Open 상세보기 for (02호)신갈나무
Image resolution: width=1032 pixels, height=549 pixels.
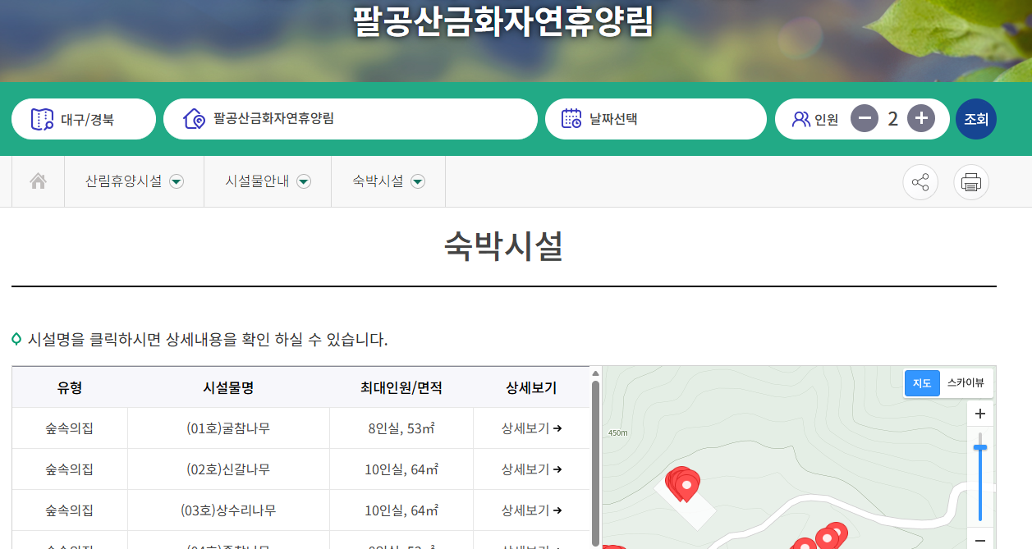531,469
